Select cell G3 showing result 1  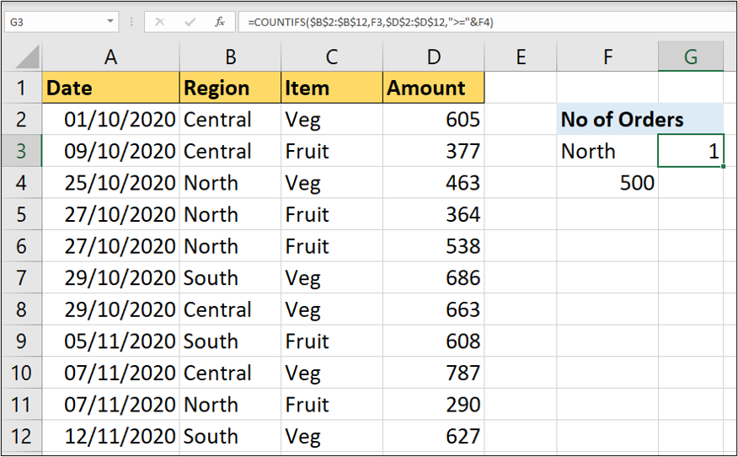coord(691,151)
